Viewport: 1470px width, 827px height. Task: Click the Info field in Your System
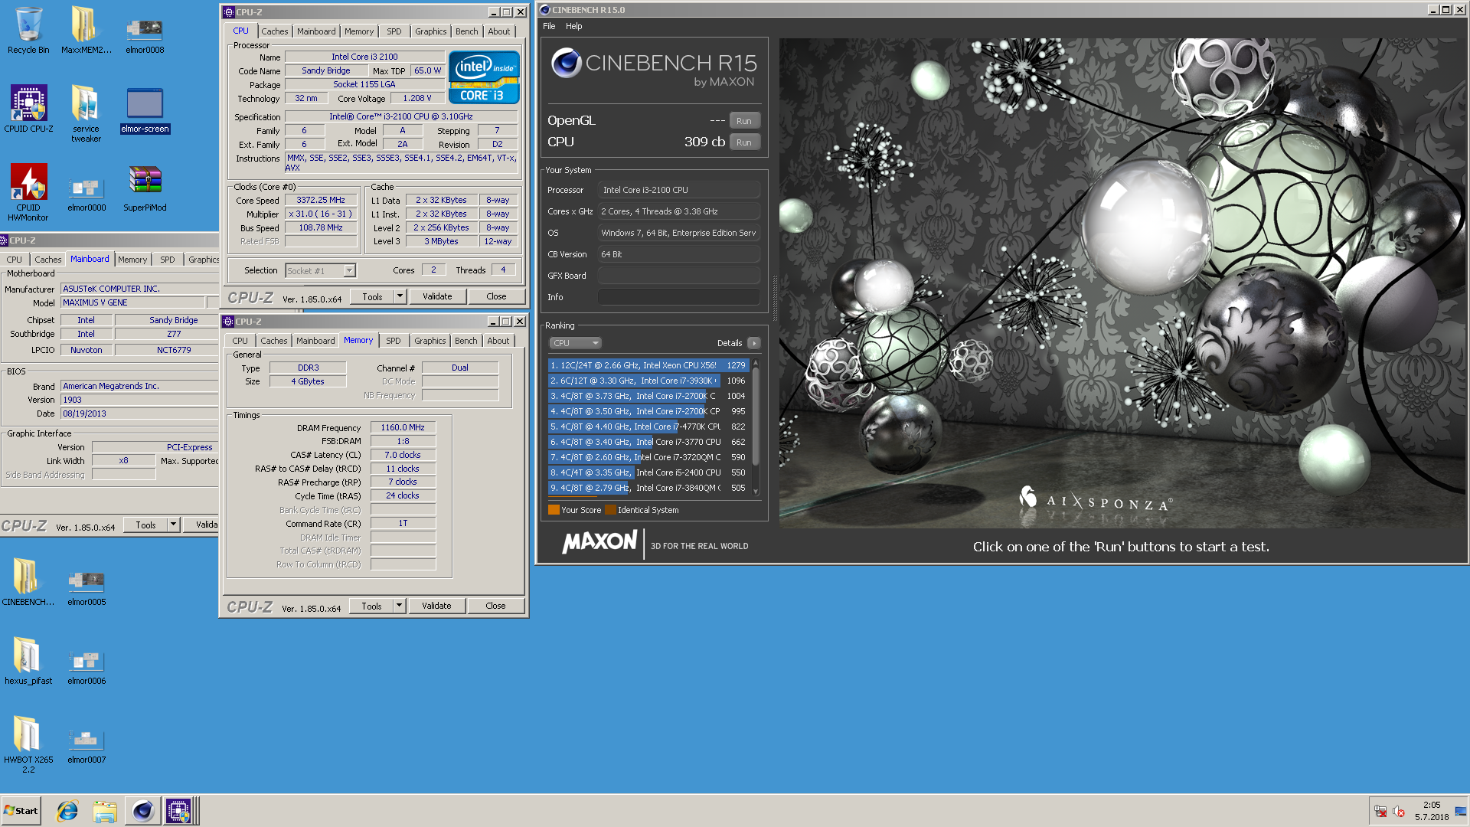coord(678,297)
